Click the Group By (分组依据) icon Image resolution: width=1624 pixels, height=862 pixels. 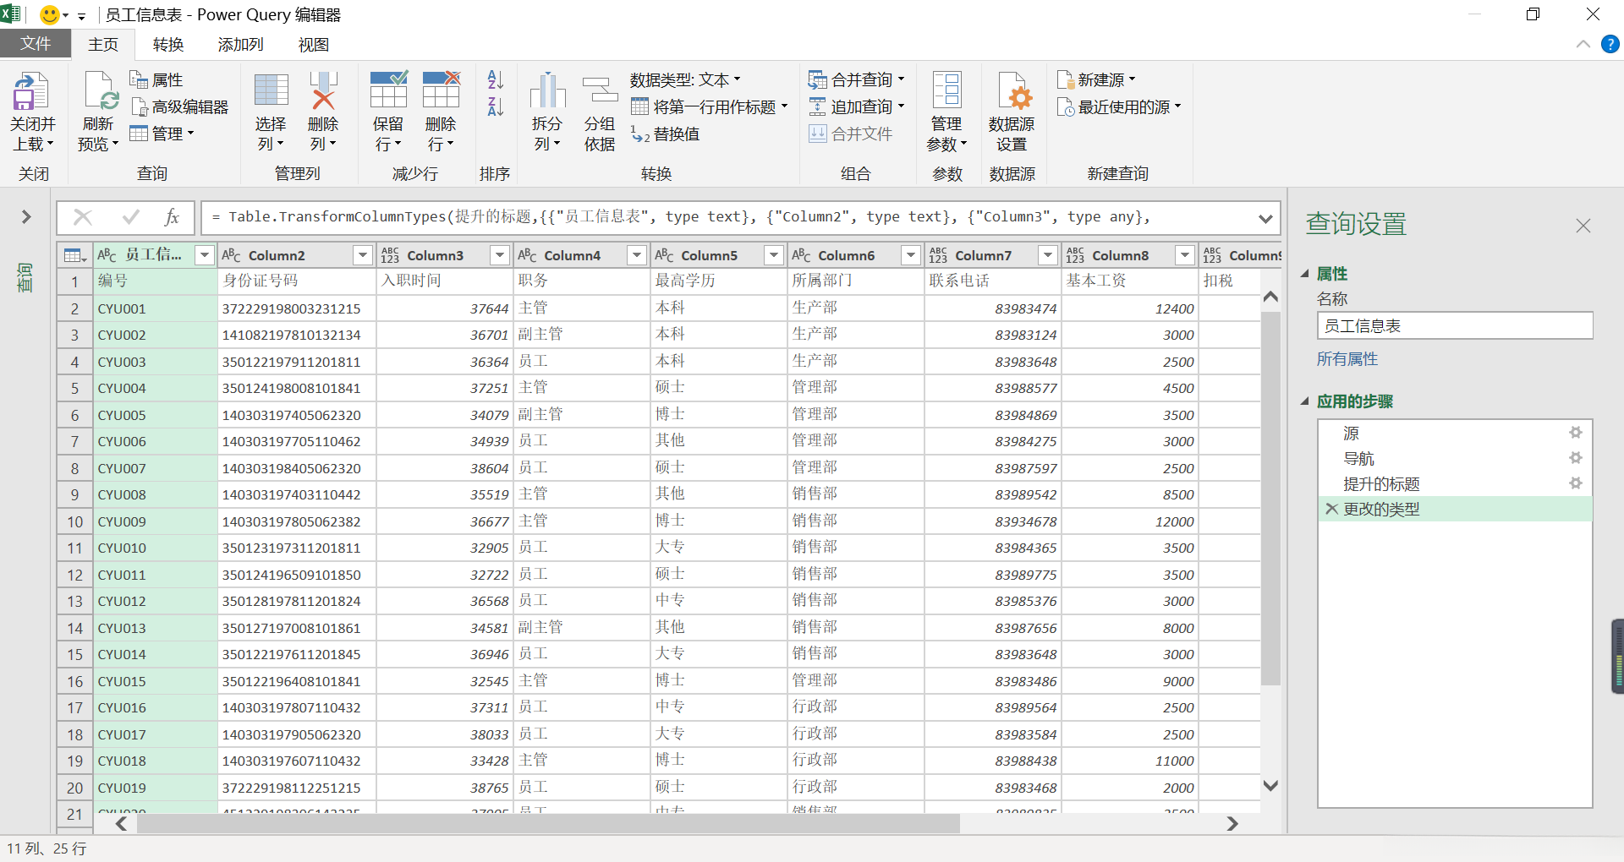(600, 91)
